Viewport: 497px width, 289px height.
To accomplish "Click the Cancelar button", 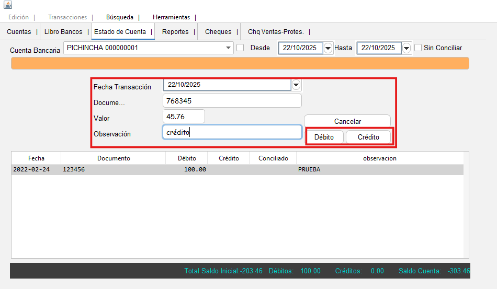I will 347,121.
